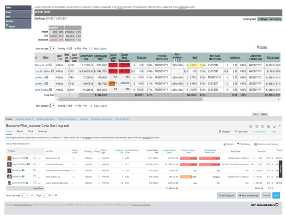Collapse the form header with the up chevron
Screen dimensions: 286x217
(279, 126)
